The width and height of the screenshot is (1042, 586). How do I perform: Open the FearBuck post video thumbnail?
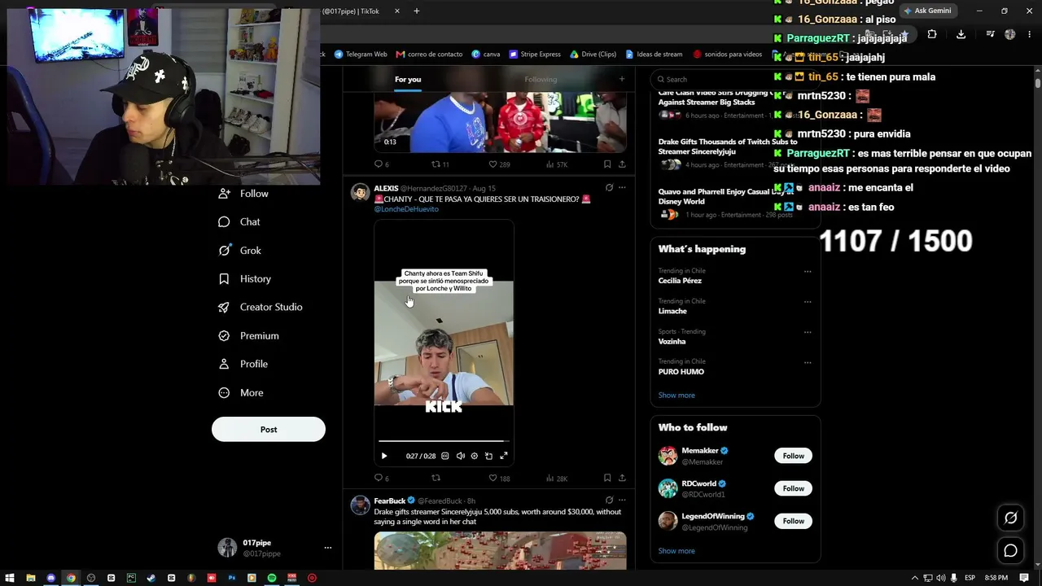[500, 551]
